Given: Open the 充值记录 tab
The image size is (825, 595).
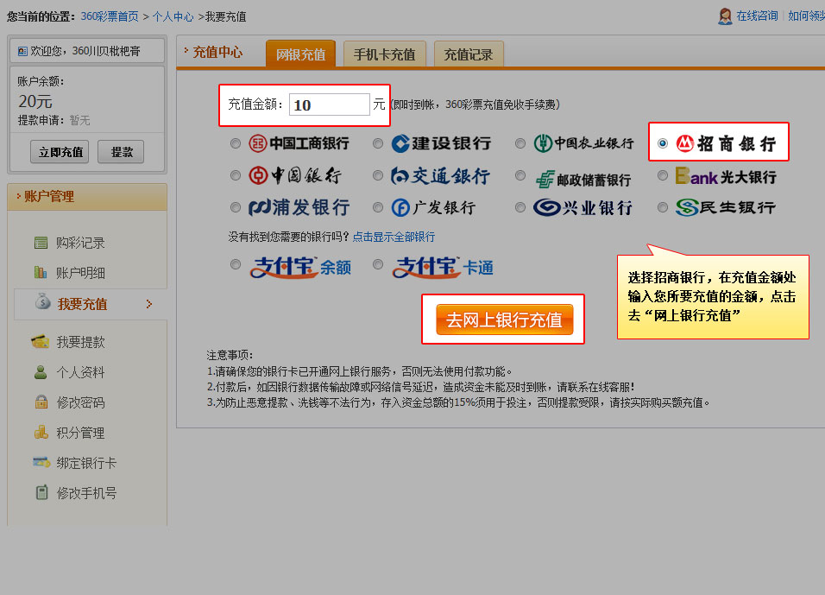Looking at the screenshot, I should 469,54.
